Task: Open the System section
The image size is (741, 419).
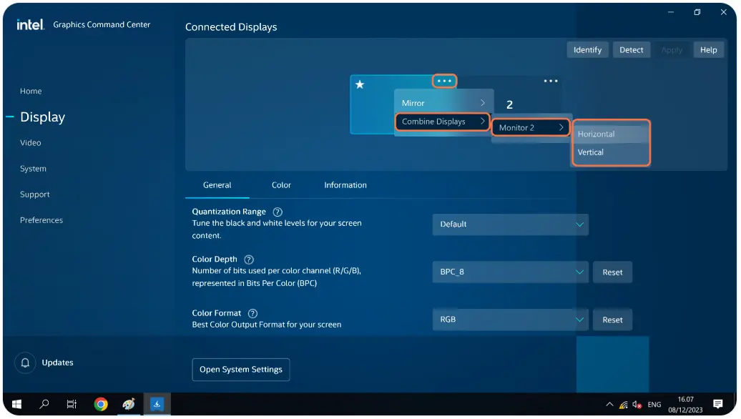Action: tap(33, 169)
